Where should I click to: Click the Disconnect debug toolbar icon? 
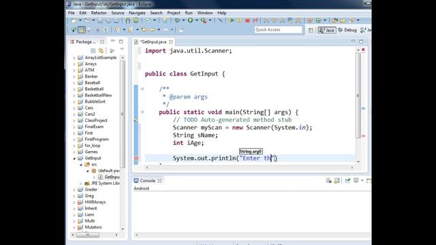tap(255, 20)
